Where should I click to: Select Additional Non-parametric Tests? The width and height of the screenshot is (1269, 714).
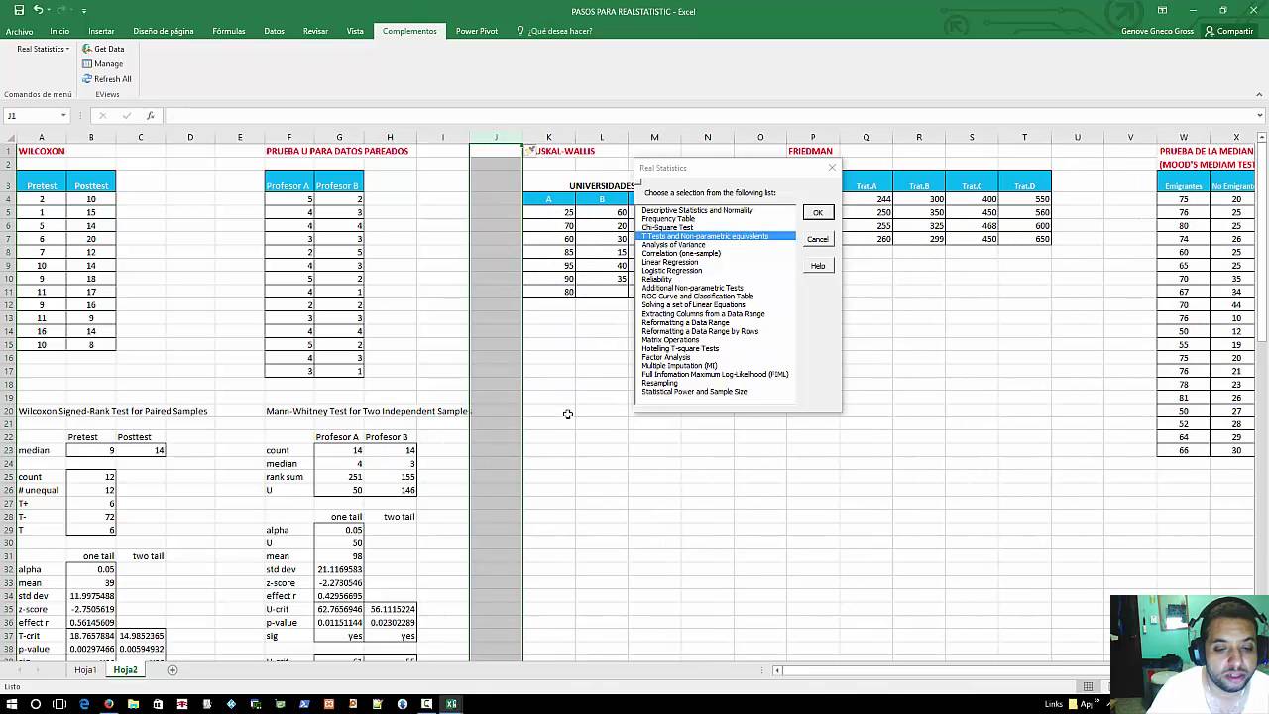pos(692,288)
